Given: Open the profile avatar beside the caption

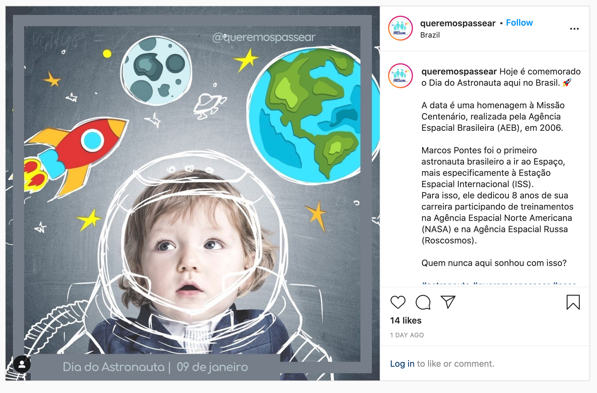Looking at the screenshot, I should coord(400,76).
